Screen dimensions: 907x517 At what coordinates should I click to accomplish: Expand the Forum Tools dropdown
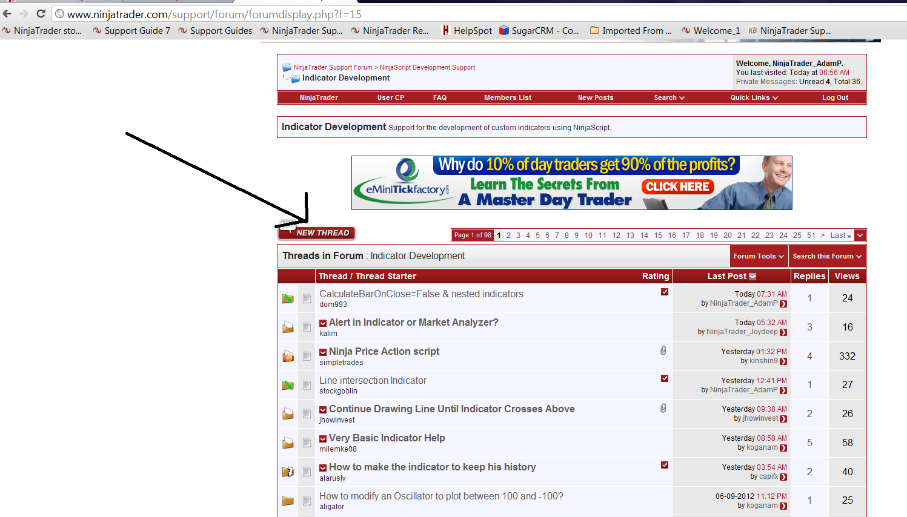pos(759,256)
